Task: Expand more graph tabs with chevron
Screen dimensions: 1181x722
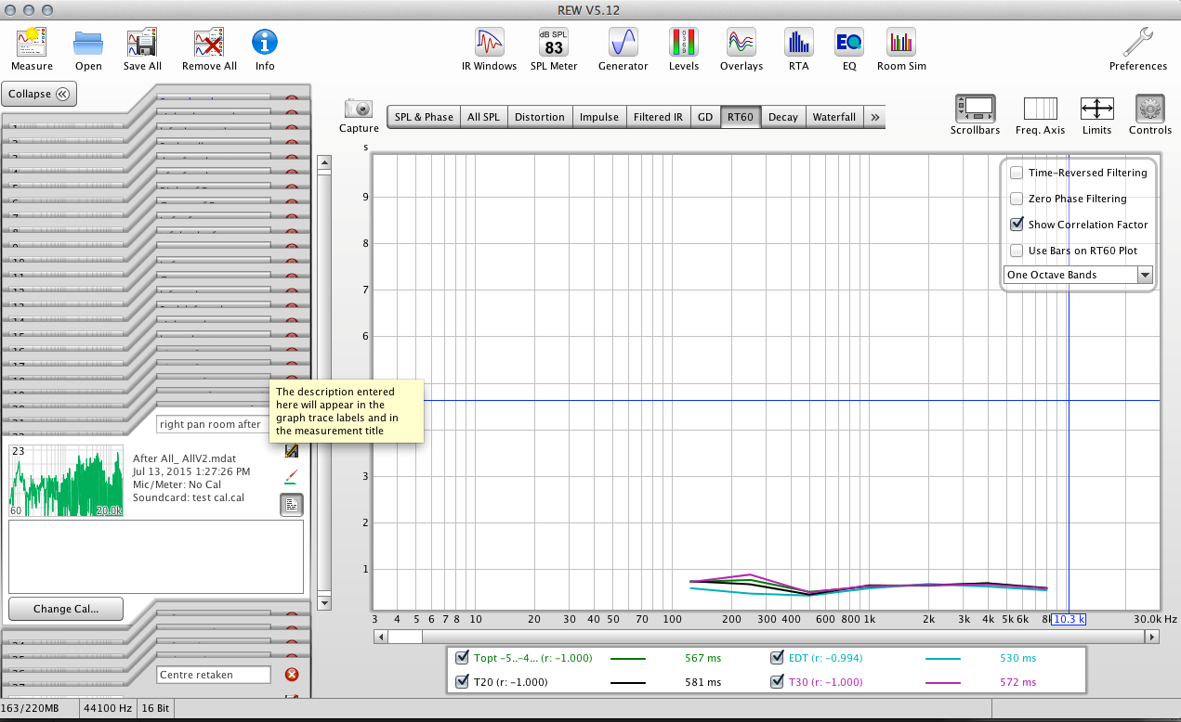Action: tap(874, 117)
